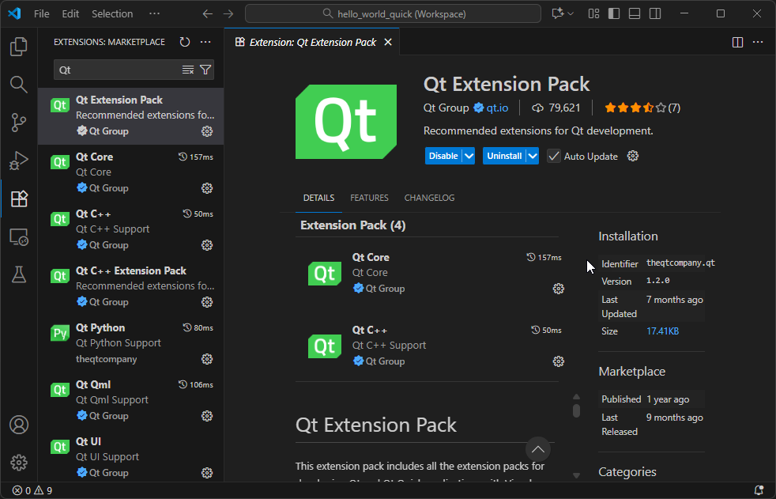Open the filter extensions icon
776x499 pixels.
tap(204, 70)
